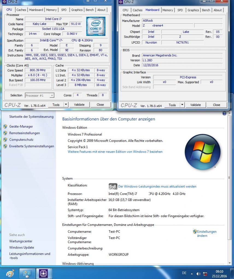Screen dimensions: 234x279
Task: Click Close button in the CPU-Z mainboard window
Action: click(217, 105)
